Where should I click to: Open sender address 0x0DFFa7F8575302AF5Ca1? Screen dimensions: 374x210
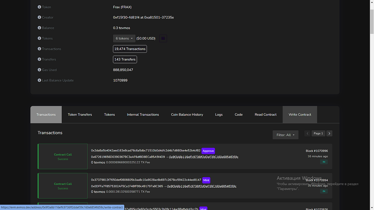pos(127,186)
